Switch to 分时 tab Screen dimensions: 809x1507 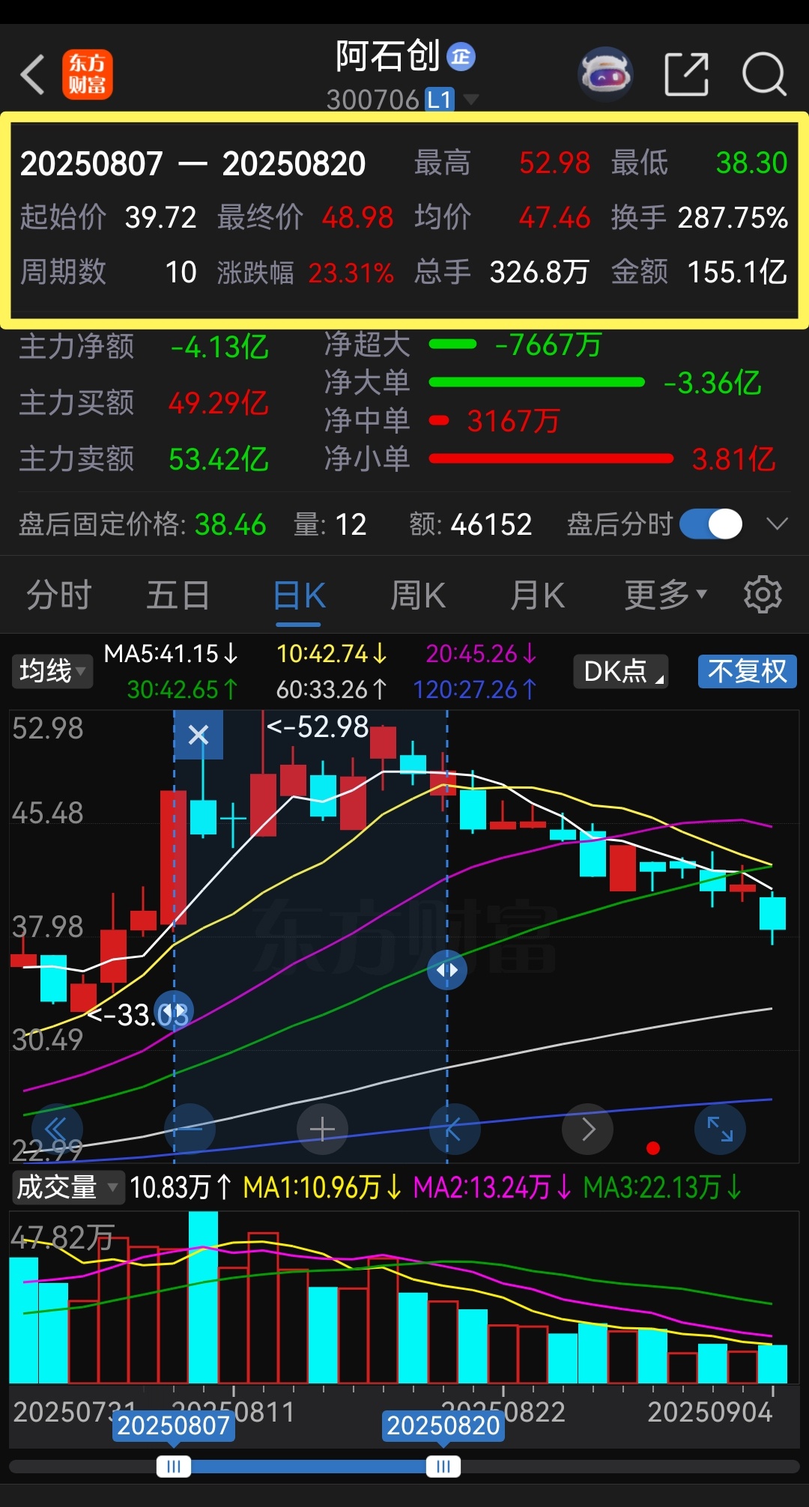59,595
